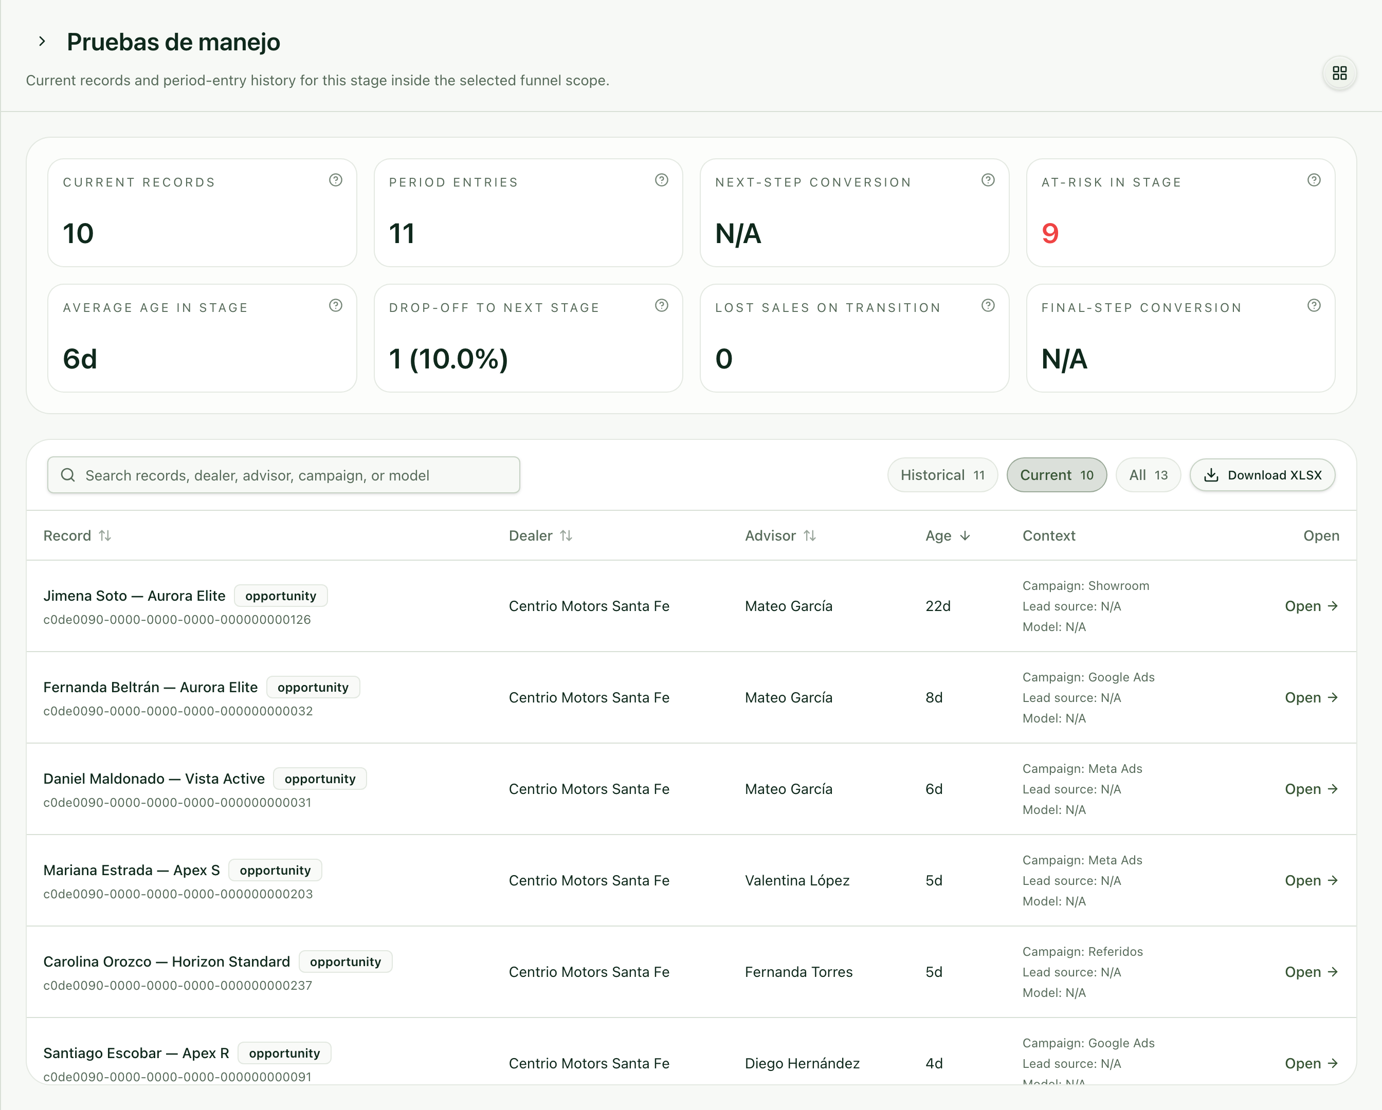The height and width of the screenshot is (1110, 1382).
Task: Focus the search records input field
Action: tap(283, 475)
